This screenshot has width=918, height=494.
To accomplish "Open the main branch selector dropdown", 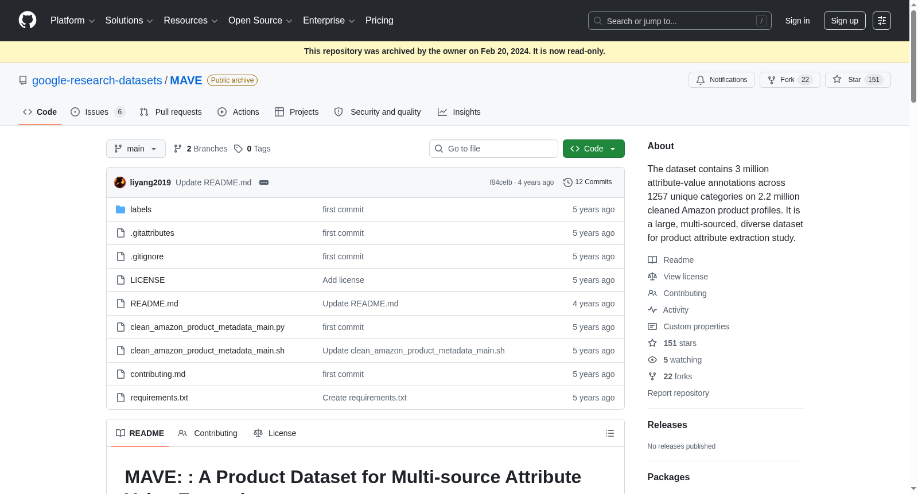I will click(136, 149).
